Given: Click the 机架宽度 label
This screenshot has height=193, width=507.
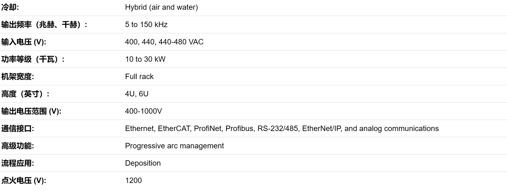Looking at the screenshot, I should point(18,77).
